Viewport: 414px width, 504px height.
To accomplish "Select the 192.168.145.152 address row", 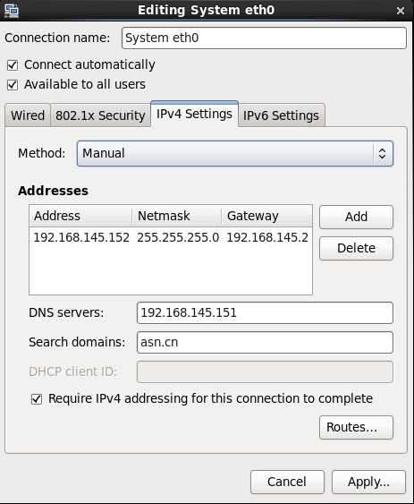I will tap(171, 237).
